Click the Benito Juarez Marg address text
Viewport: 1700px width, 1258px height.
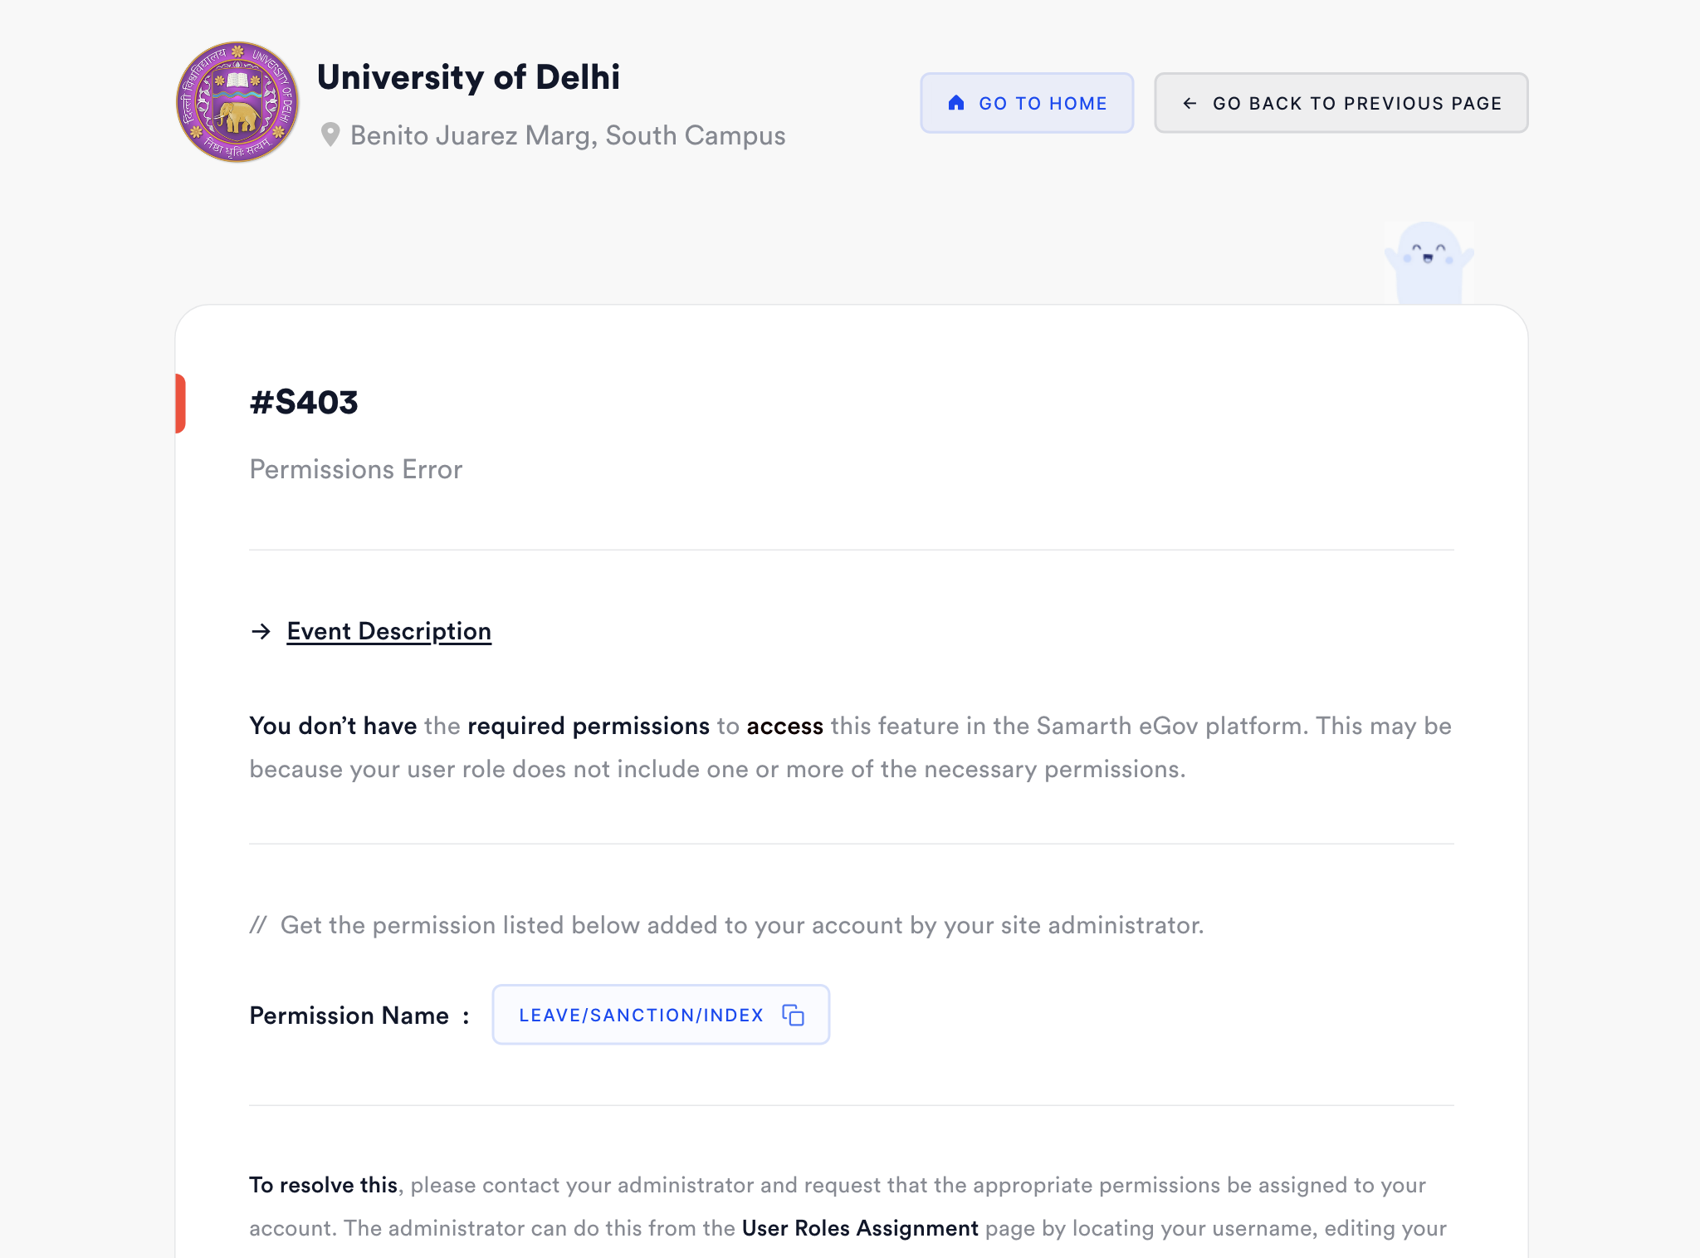point(568,135)
